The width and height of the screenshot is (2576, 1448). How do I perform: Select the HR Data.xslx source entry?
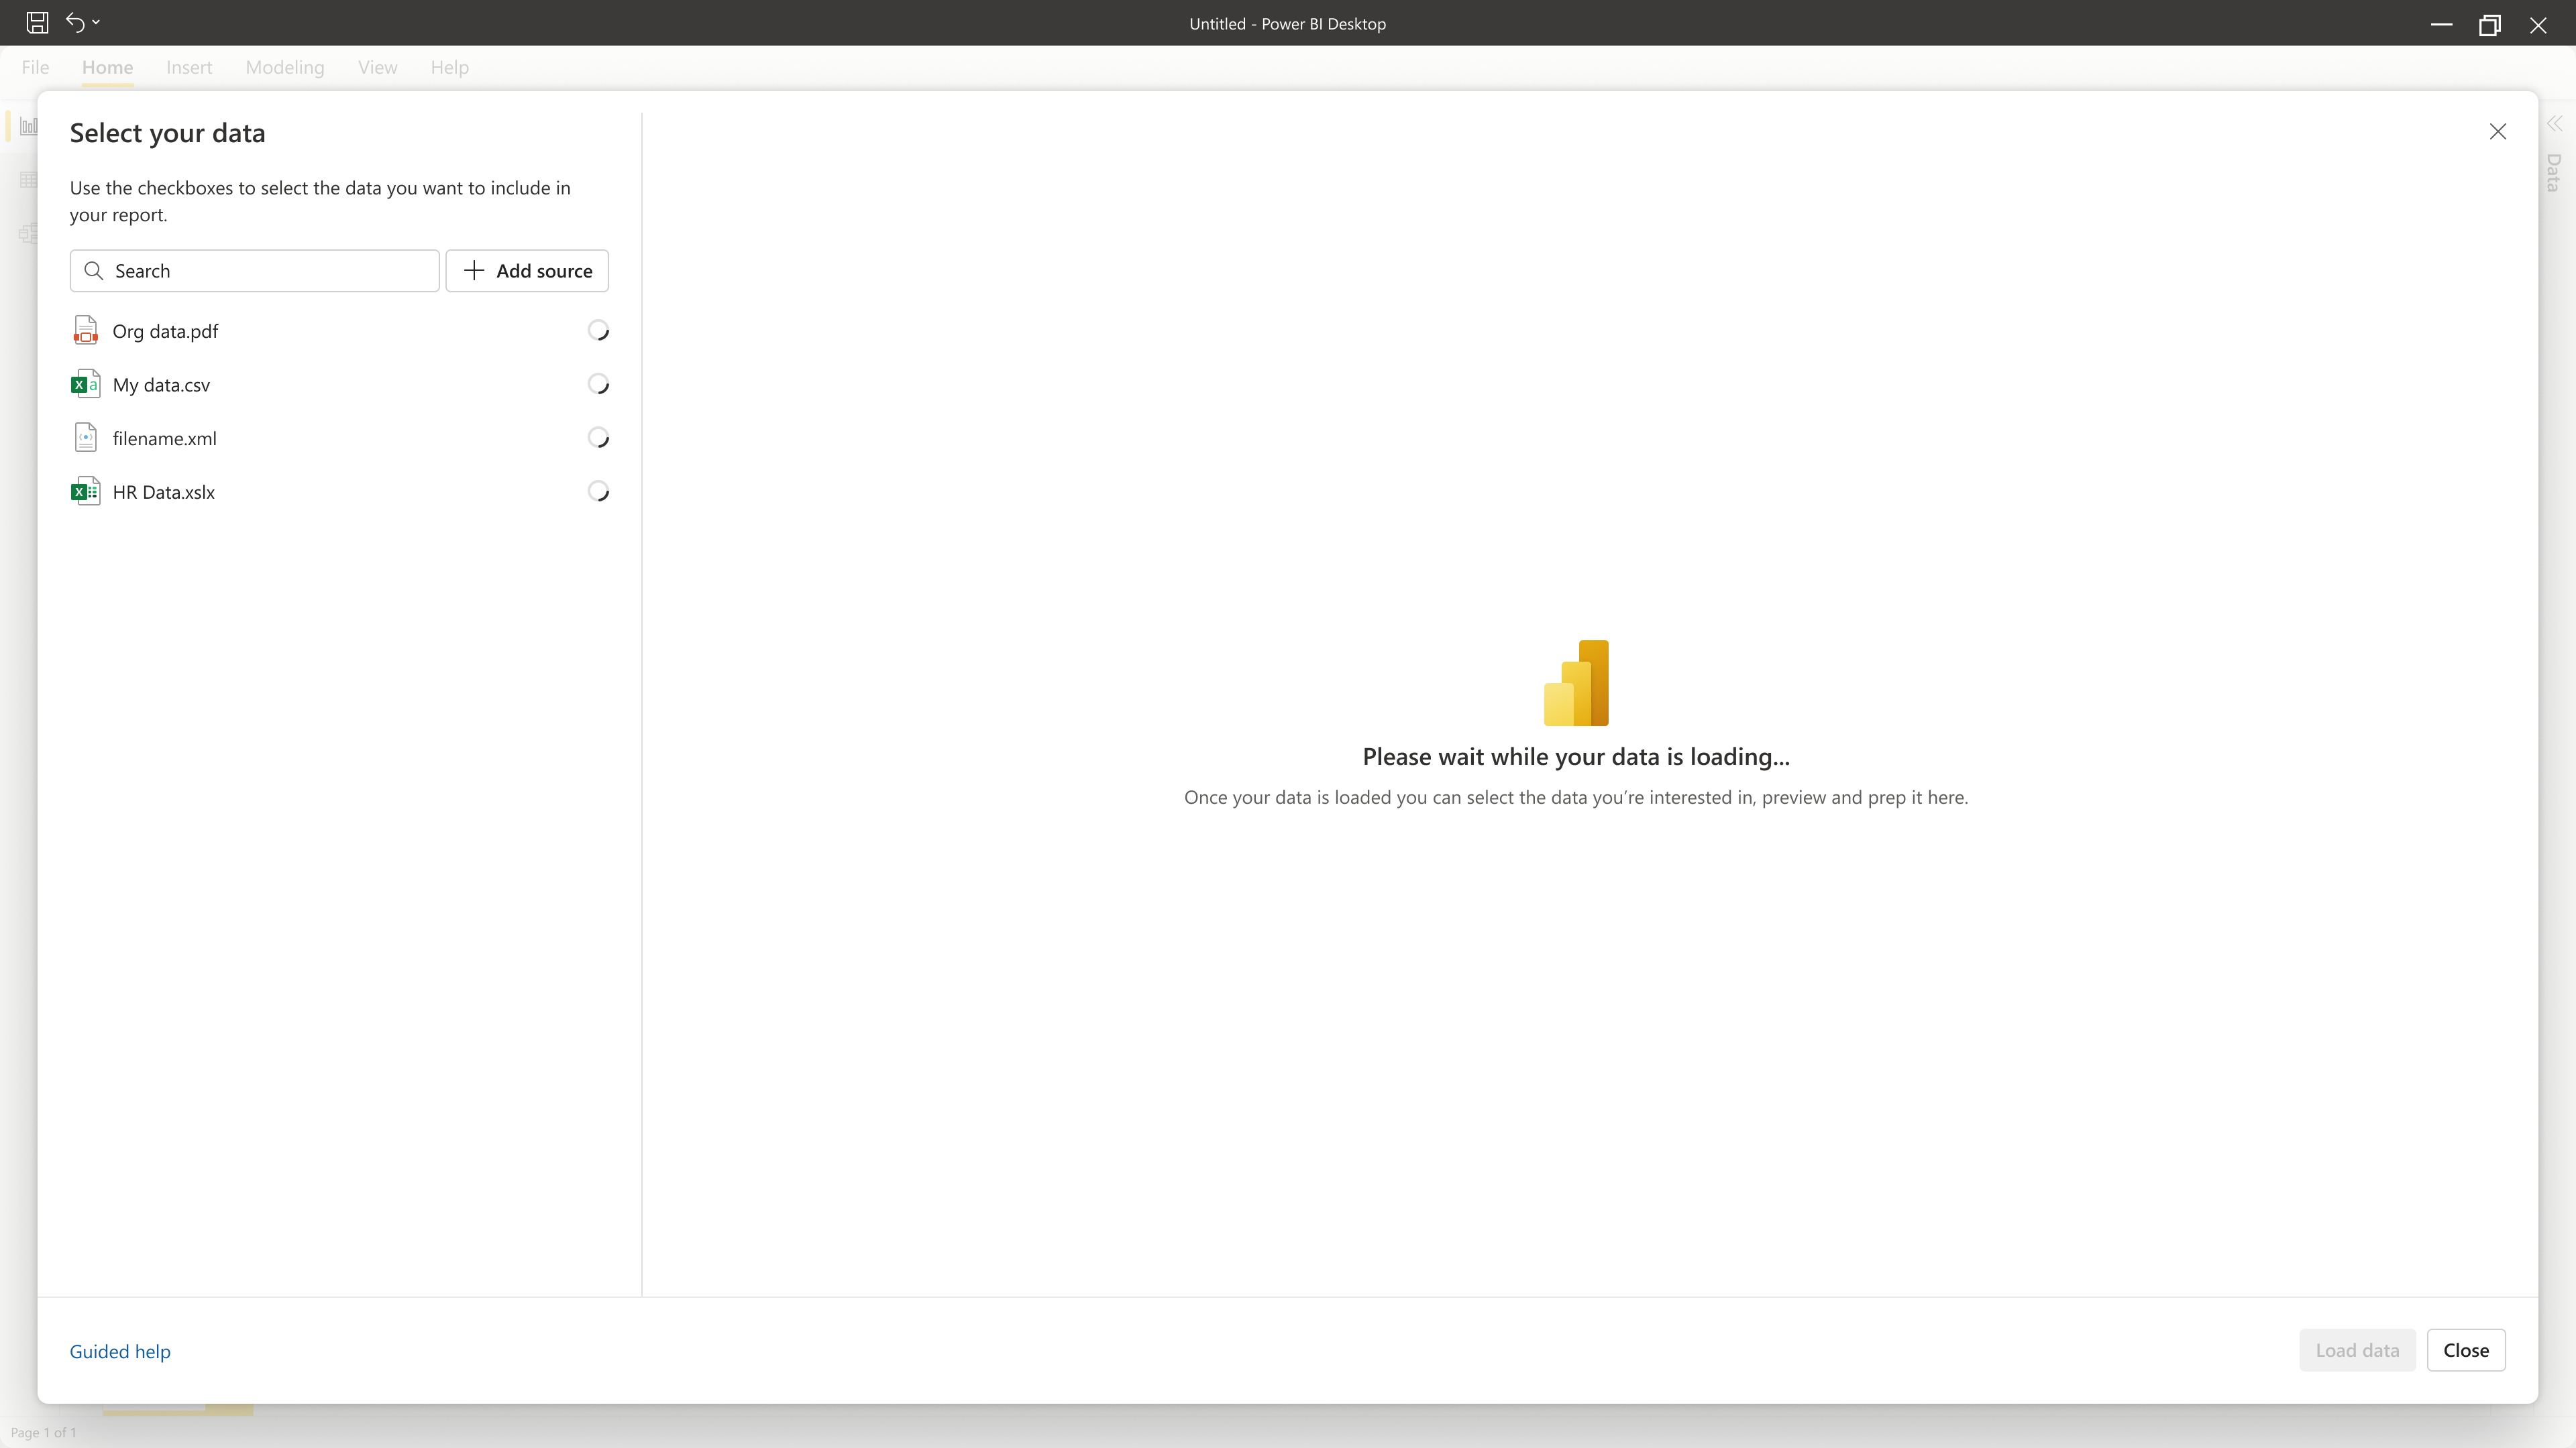[164, 491]
